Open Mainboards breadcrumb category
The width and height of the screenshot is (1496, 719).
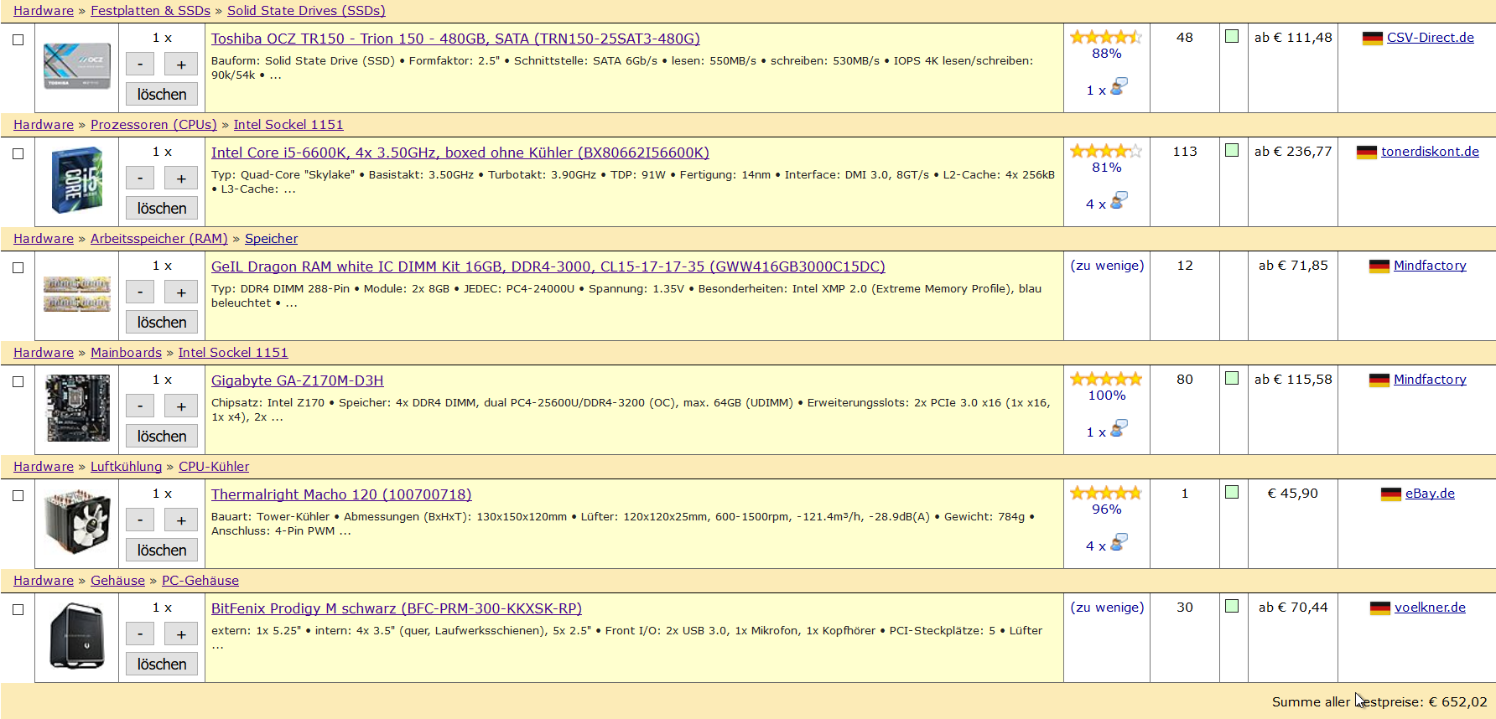click(x=126, y=353)
